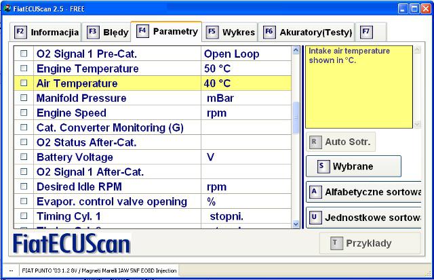Select the Parametry tab

pos(166,31)
